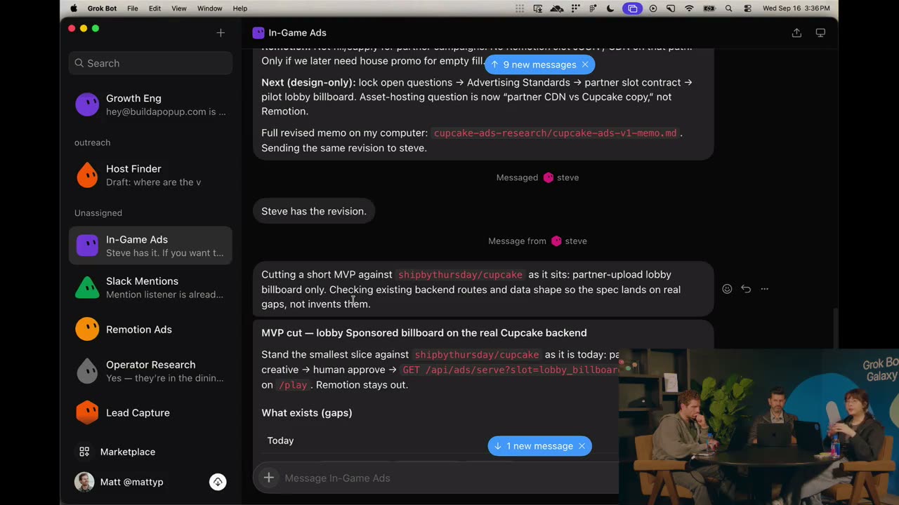
Task: Click the battery status icon
Action: [709, 8]
